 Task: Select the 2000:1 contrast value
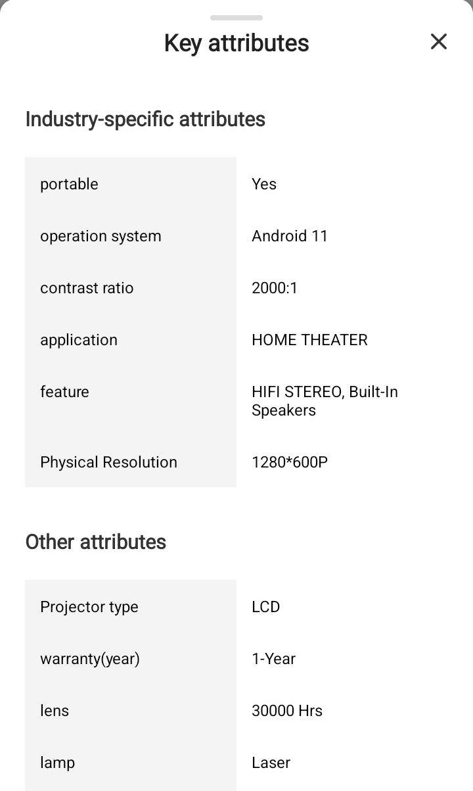(274, 288)
